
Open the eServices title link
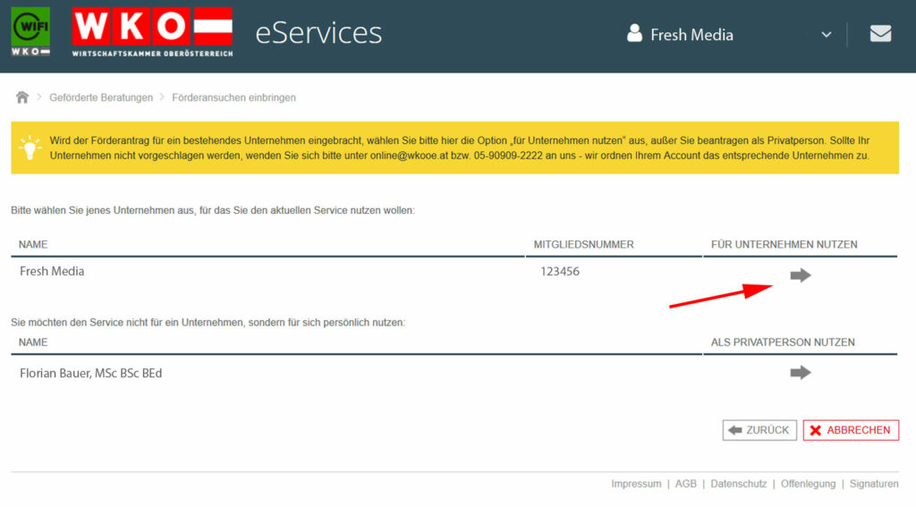(x=318, y=33)
